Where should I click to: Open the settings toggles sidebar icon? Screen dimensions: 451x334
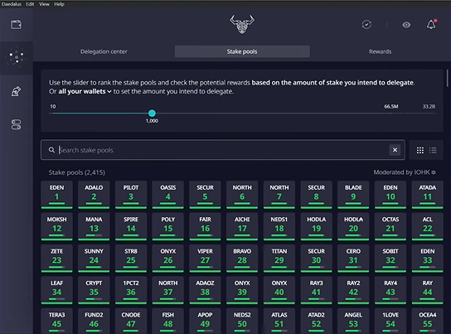point(16,124)
